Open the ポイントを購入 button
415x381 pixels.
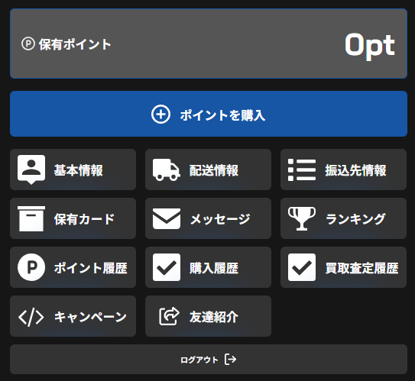tap(209, 114)
